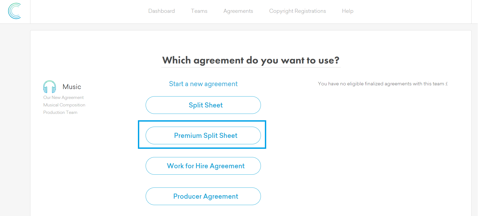Open the Dashboard page
This screenshot has height=216, width=478.
[161, 11]
